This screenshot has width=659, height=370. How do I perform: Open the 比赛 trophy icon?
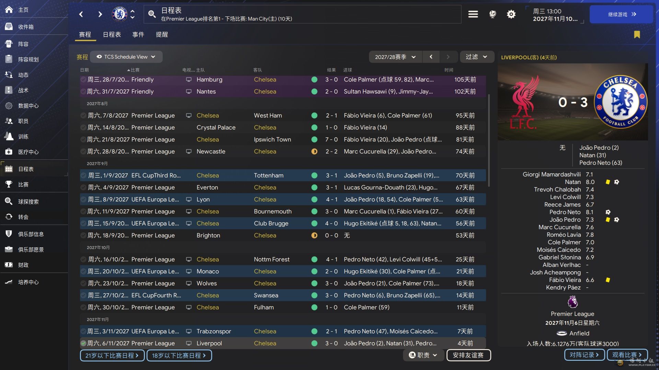tap(9, 184)
